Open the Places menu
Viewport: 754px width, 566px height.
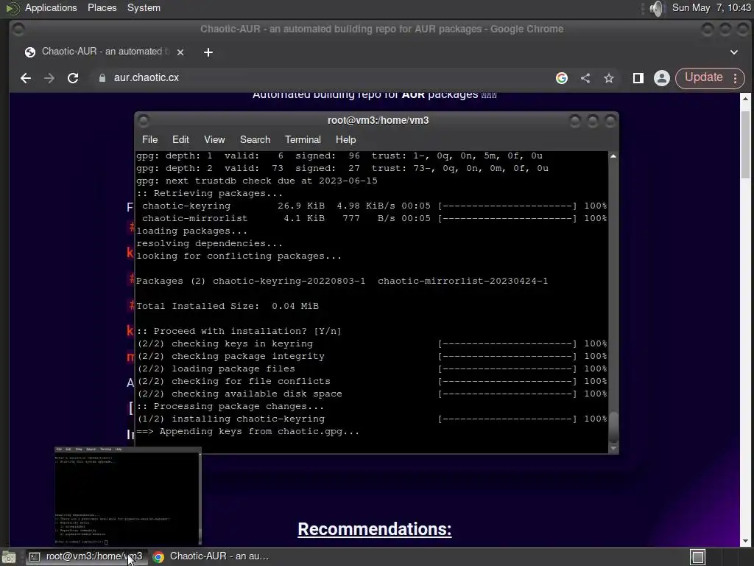(102, 7)
